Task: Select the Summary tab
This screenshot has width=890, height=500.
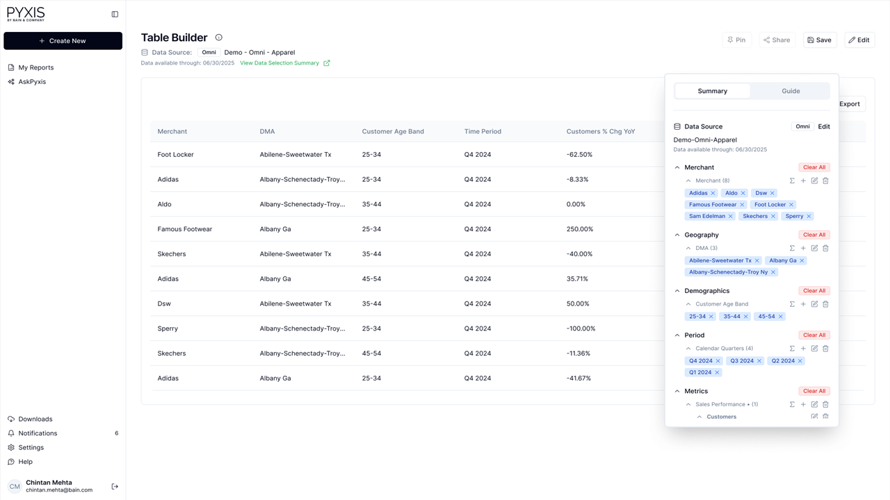Action: (713, 91)
